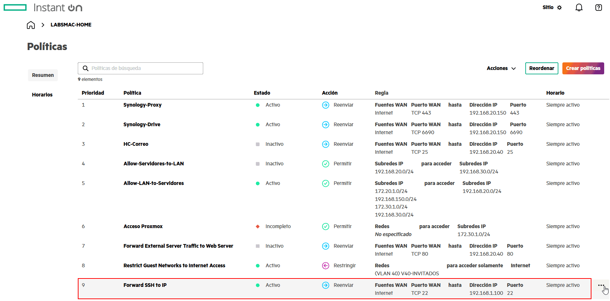This screenshot has width=610, height=301.
Task: Expand the Acciones dropdown
Action: pos(501,69)
